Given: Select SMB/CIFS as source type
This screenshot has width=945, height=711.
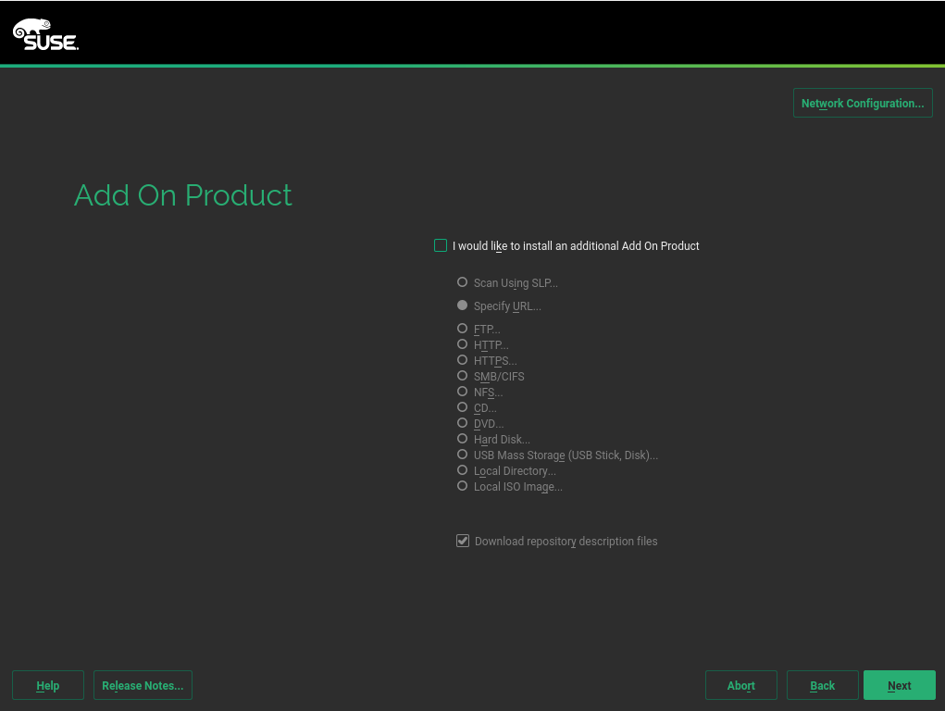Looking at the screenshot, I should (x=463, y=376).
